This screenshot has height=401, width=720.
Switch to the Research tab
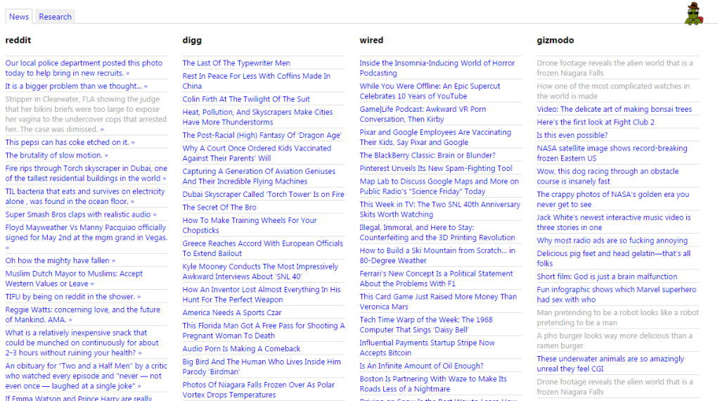(x=55, y=17)
